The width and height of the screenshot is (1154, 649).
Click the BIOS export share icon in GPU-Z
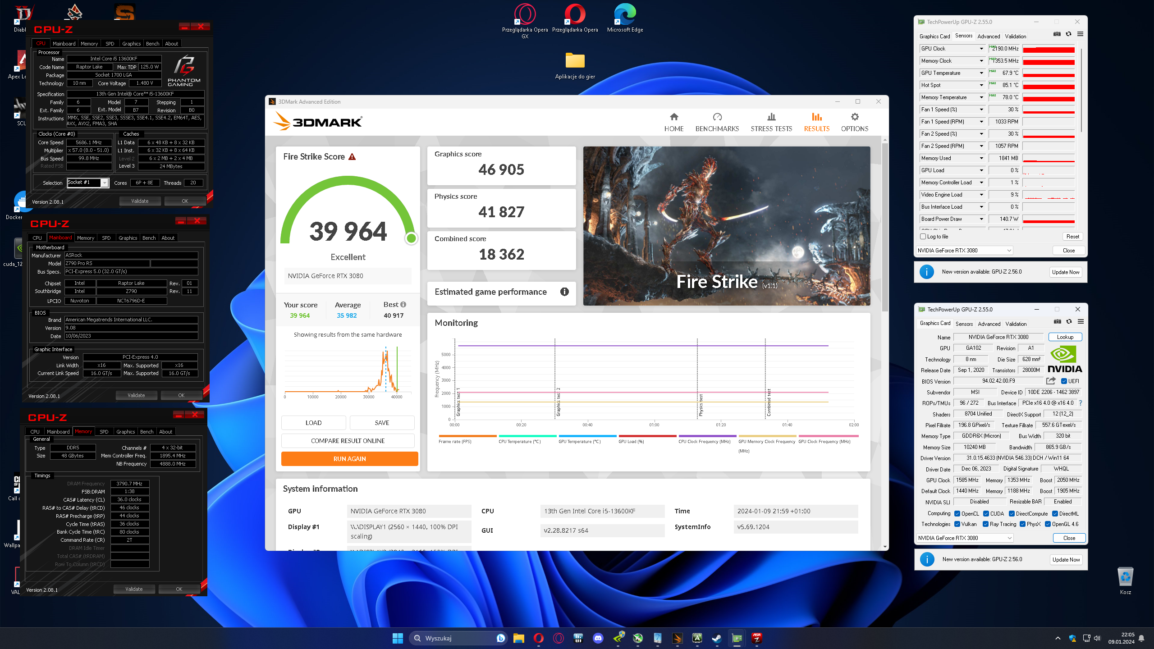[x=1051, y=381]
